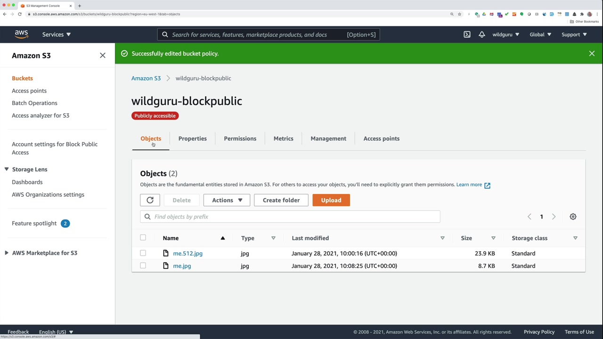This screenshot has width=603, height=339.
Task: Check the box for me.jpg
Action: 143,266
